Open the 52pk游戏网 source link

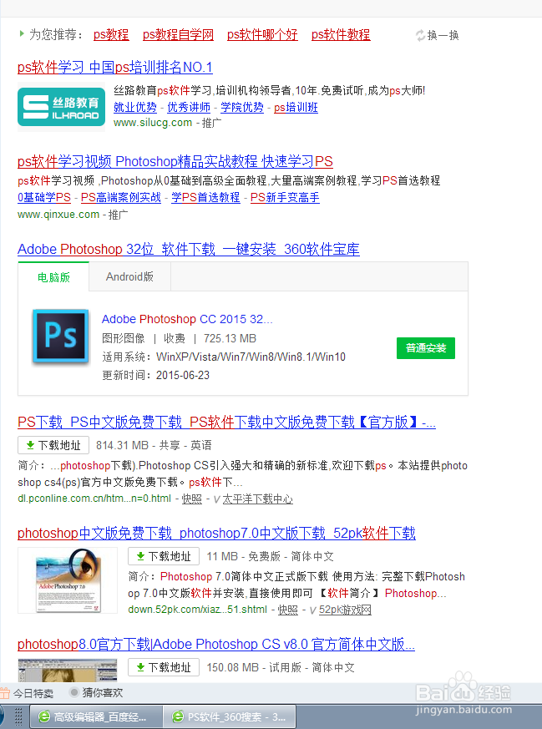[x=345, y=610]
